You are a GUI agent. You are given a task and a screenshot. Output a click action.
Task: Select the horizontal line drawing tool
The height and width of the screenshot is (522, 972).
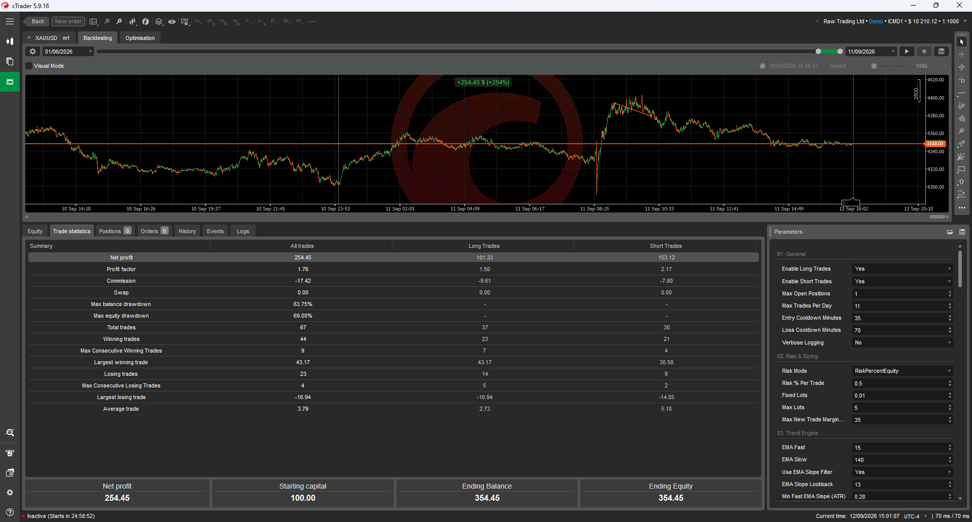[x=961, y=94]
